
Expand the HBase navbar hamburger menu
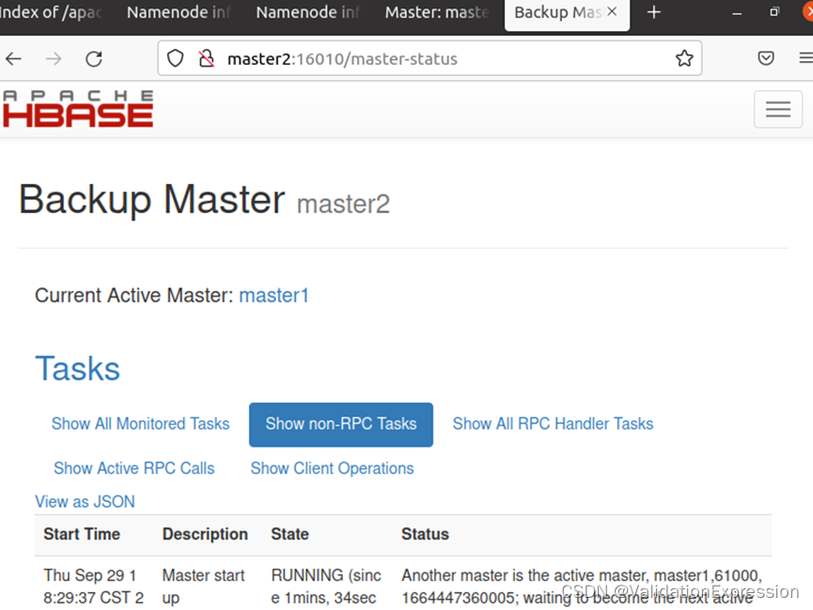[x=777, y=109]
